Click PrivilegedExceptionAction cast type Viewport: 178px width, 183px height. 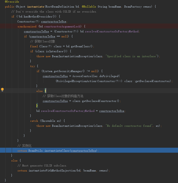tap(76, 81)
